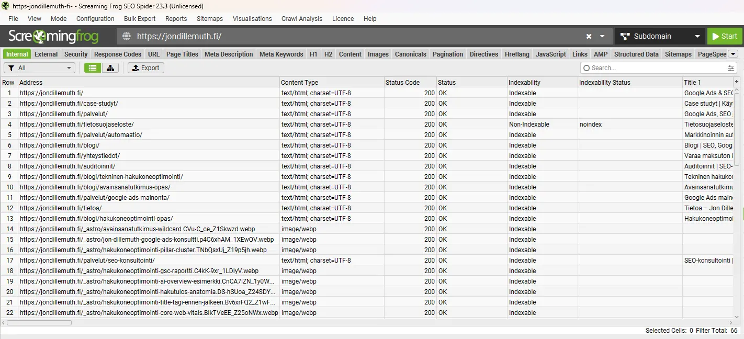This screenshot has height=339, width=744.
Task: Switch to tree view mode
Action: pyautogui.click(x=110, y=68)
